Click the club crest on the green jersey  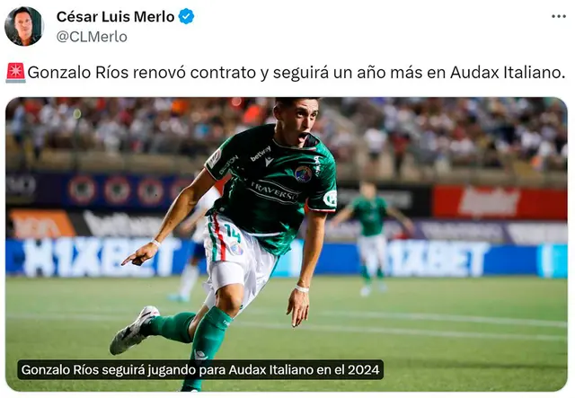[304, 173]
